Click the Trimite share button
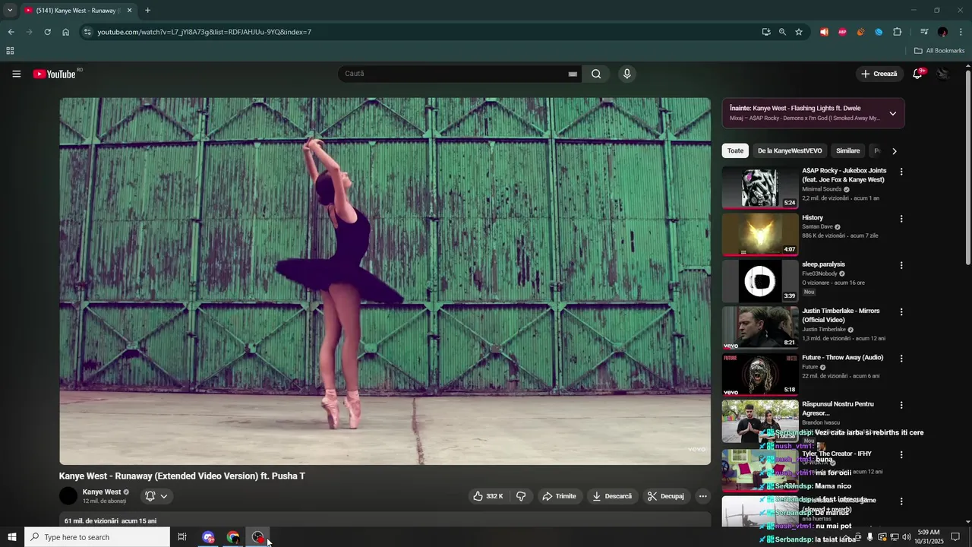The width and height of the screenshot is (972, 547). [560, 496]
